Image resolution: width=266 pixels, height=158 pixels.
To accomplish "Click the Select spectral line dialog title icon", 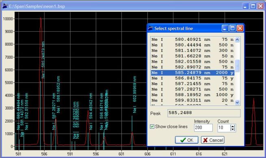I will tap(151, 29).
